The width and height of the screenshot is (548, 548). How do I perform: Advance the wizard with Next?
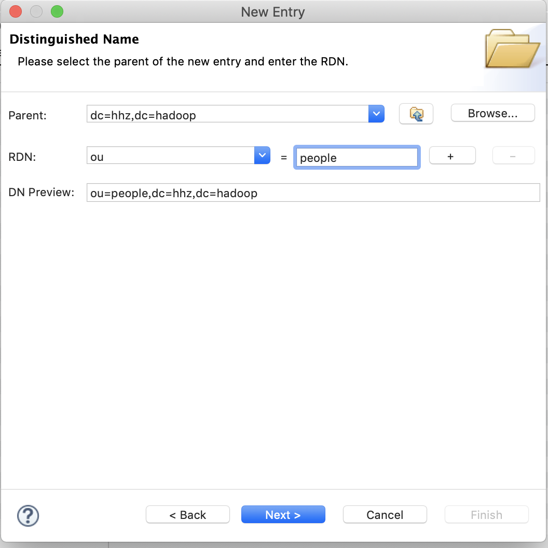click(x=283, y=515)
